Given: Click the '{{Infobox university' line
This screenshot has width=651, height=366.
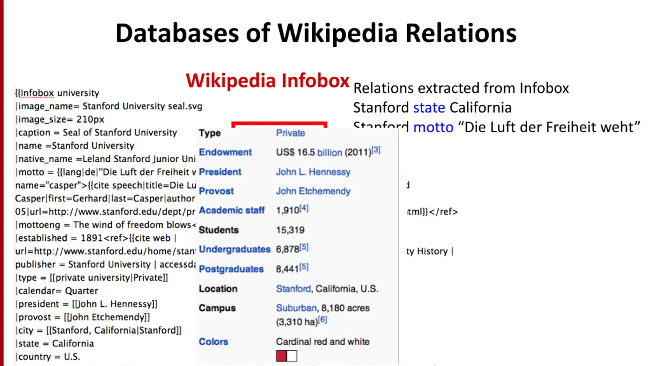Looking at the screenshot, I should click(x=57, y=93).
